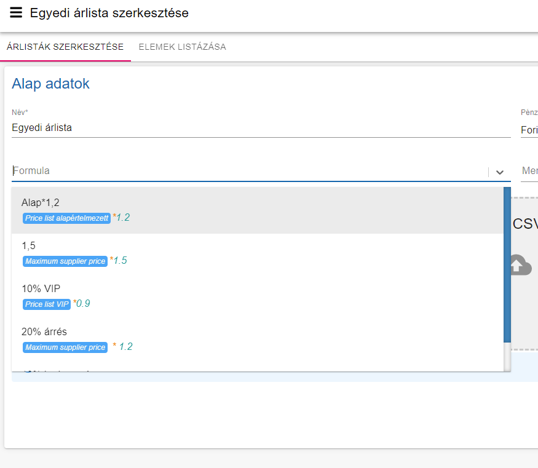The height and width of the screenshot is (468, 538).
Task: Click 'Maximum supplier price' tag under 1,5
Action: tap(65, 261)
